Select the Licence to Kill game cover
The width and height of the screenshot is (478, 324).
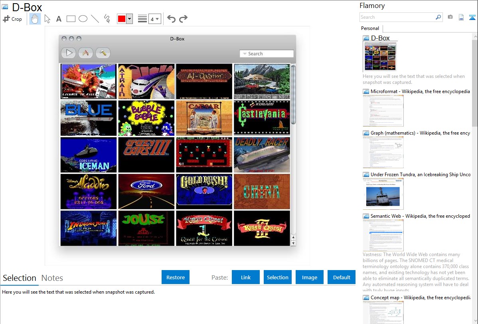(89, 81)
